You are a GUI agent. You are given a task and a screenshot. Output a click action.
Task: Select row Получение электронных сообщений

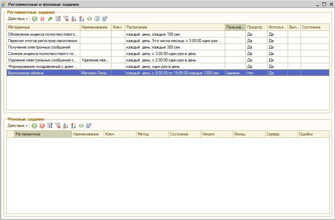[168, 47]
